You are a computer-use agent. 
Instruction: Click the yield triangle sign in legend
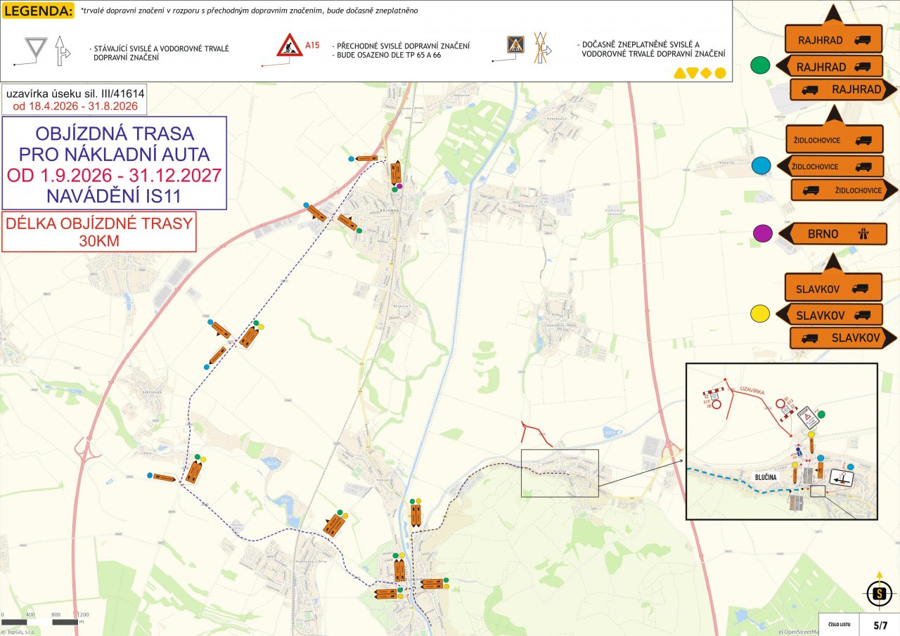[34, 48]
